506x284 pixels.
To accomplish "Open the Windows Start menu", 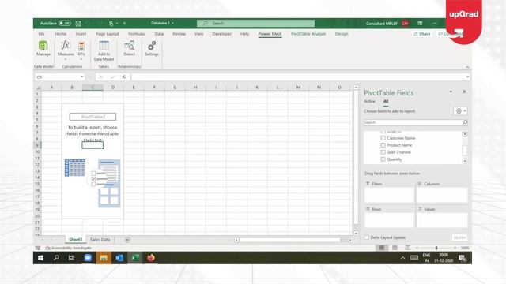I will [x=40, y=258].
